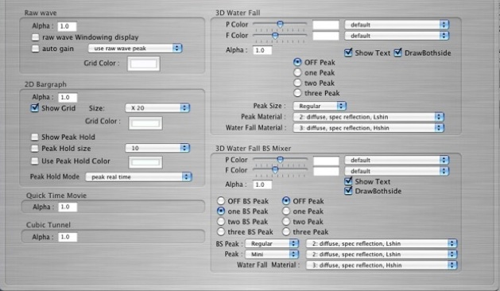This screenshot has width=500, height=291.
Task: Select 'two Peak' radio in 3D Water Fall
Action: tap(297, 83)
